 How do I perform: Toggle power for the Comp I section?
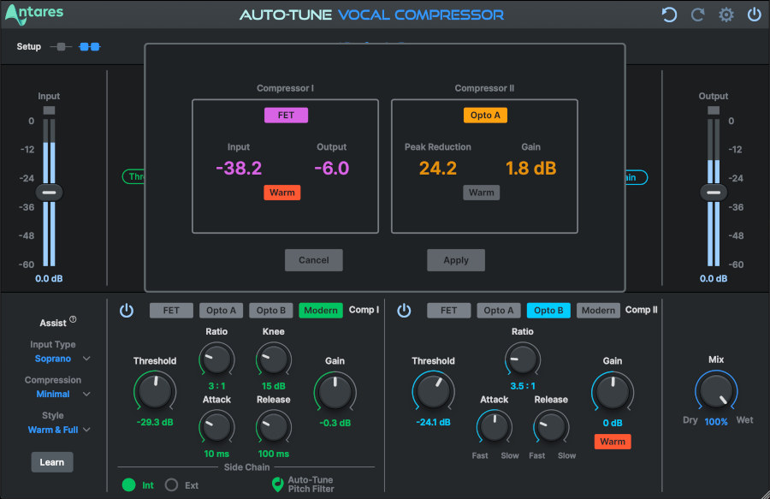click(x=126, y=310)
